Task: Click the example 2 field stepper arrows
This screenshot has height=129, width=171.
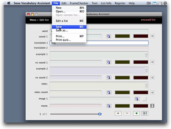Action: 147,71
